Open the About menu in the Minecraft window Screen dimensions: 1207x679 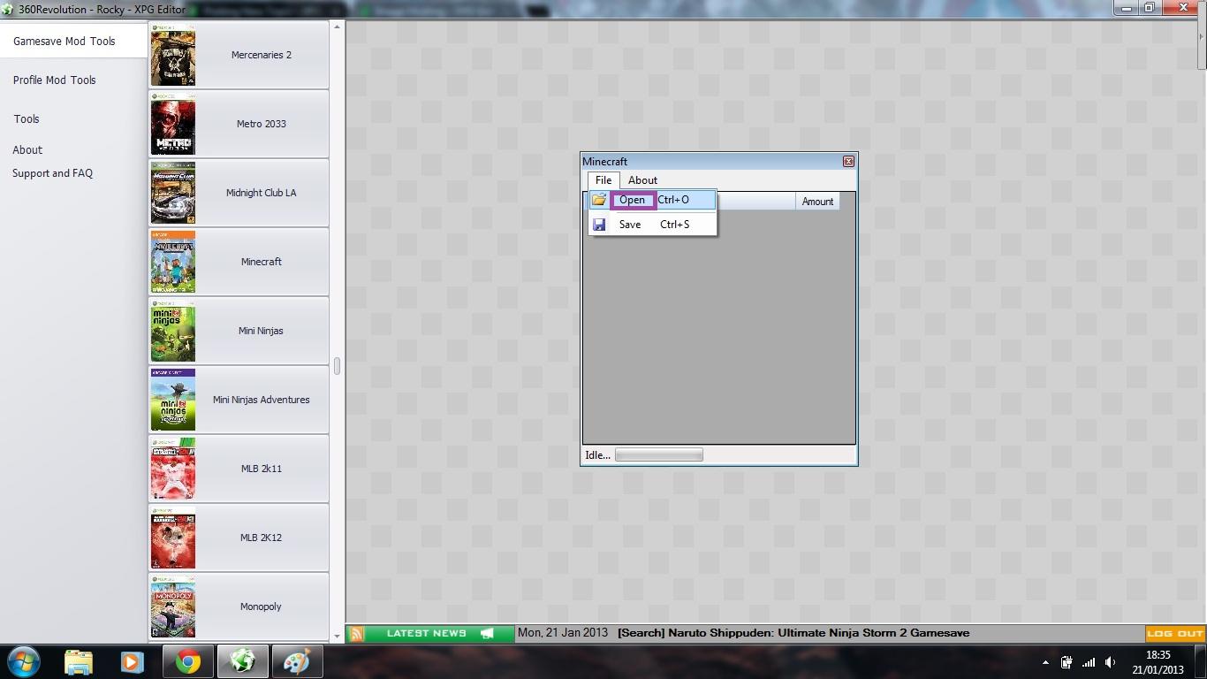pos(642,179)
